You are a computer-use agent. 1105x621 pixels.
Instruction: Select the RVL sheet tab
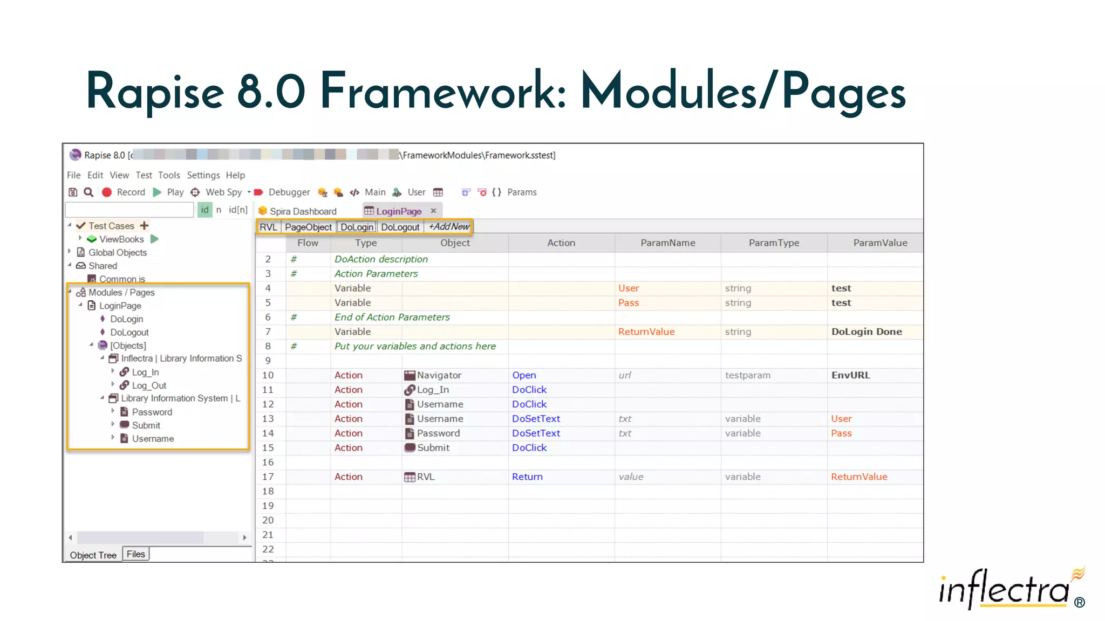pyautogui.click(x=268, y=227)
